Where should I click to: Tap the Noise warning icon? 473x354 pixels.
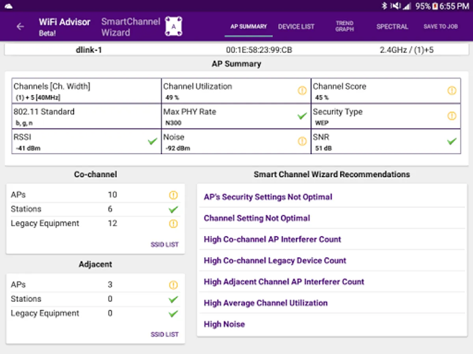[x=302, y=141]
